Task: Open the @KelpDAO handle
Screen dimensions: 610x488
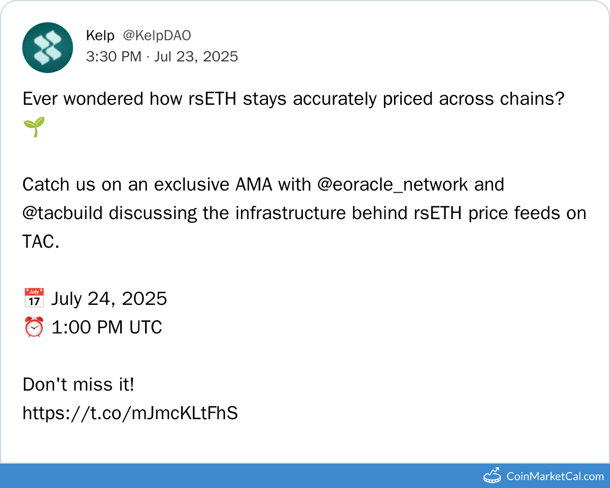Action: point(157,35)
